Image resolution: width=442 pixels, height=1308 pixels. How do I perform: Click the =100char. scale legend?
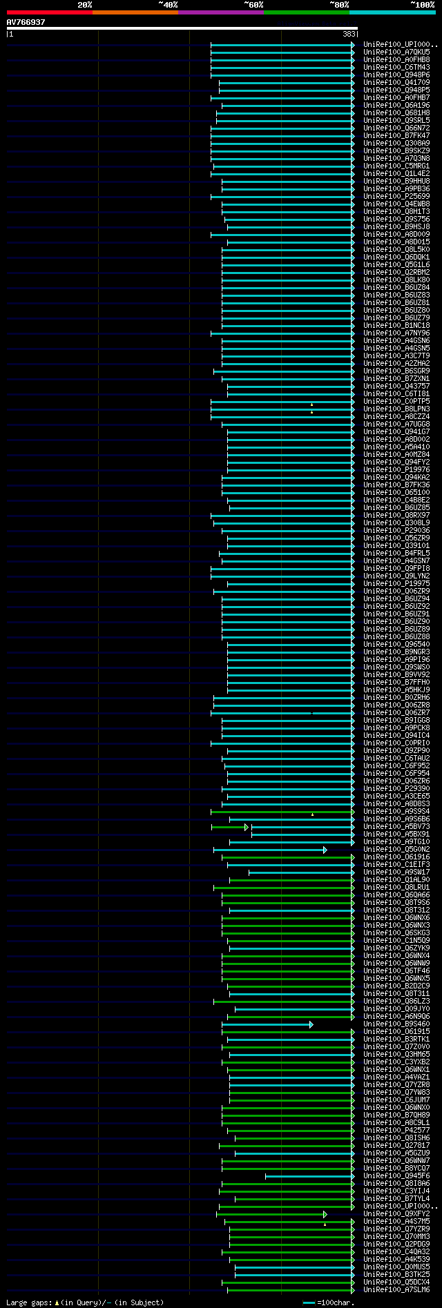tap(329, 1302)
